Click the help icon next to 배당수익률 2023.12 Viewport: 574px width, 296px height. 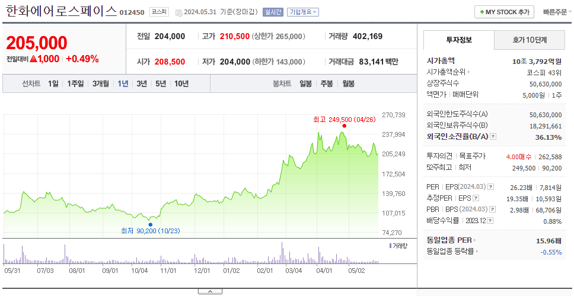(490, 221)
